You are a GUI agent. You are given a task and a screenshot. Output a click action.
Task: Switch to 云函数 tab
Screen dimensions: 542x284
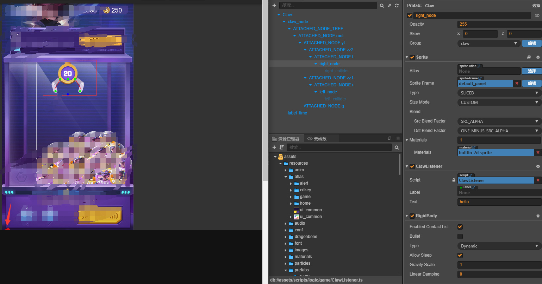[x=317, y=139]
